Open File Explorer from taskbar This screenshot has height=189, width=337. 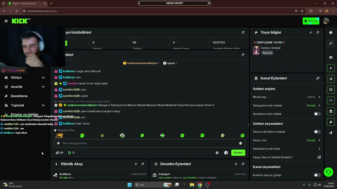coord(192,185)
